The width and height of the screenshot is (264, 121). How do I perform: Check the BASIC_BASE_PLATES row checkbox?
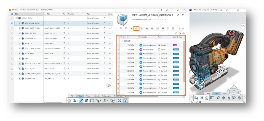[x=12, y=28]
